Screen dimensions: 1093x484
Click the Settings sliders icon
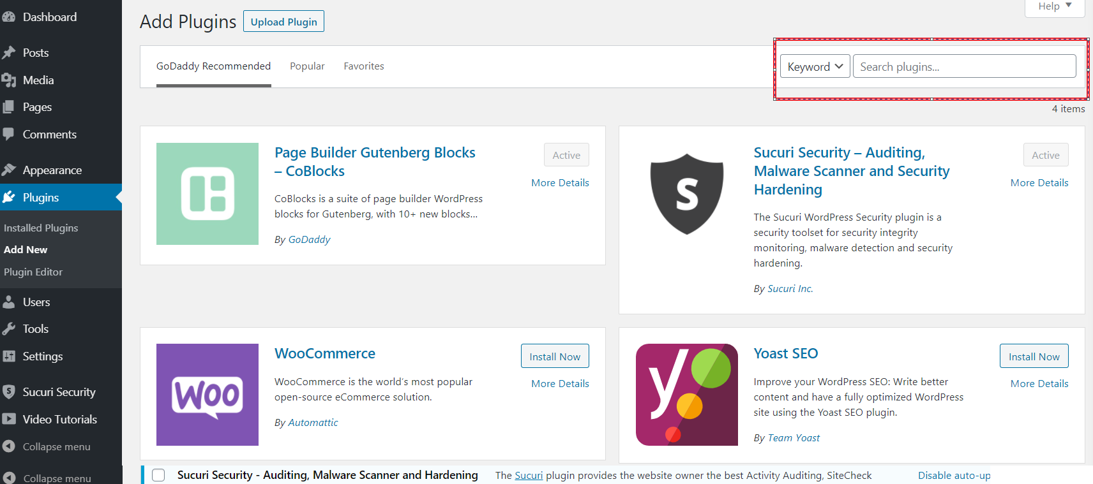(x=8, y=356)
